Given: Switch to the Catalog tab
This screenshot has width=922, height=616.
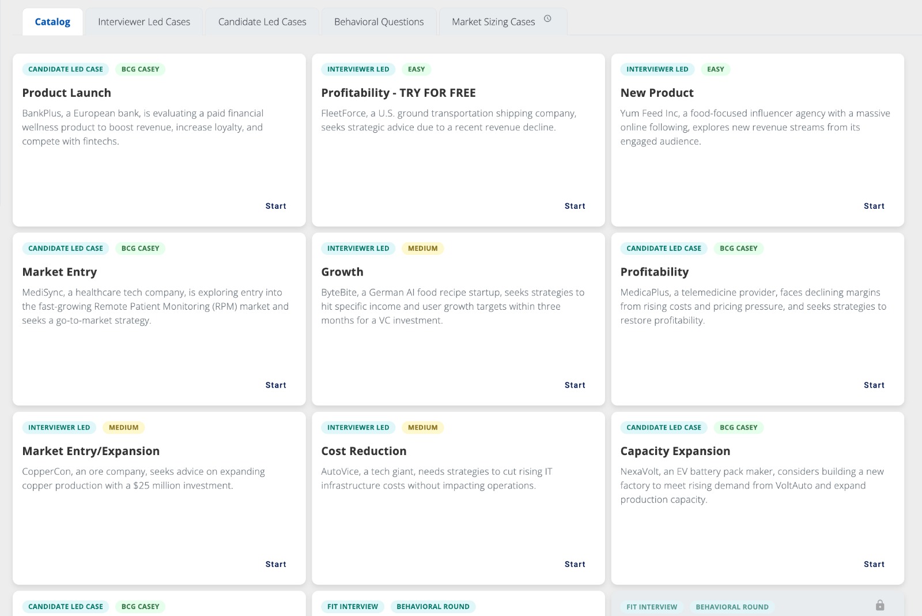Looking at the screenshot, I should coord(52,22).
